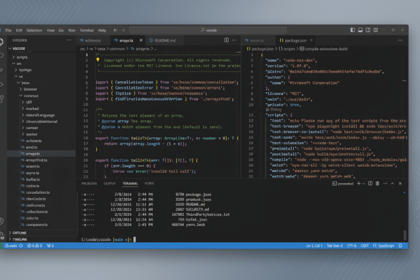The width and height of the screenshot is (420, 280).
Task: Open the new terminal launch profile dropdown arrow
Action: pos(363,184)
